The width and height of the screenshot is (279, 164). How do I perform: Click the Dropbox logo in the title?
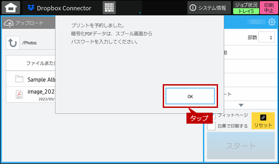tap(31, 7)
